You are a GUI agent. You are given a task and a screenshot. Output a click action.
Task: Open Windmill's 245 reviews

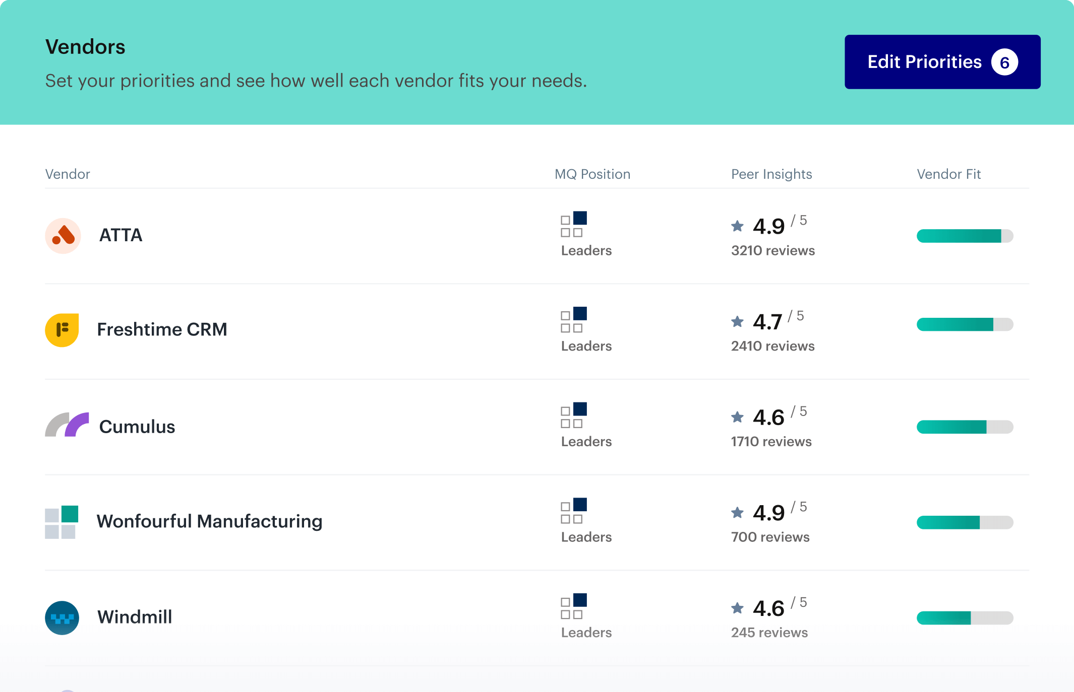tap(768, 633)
